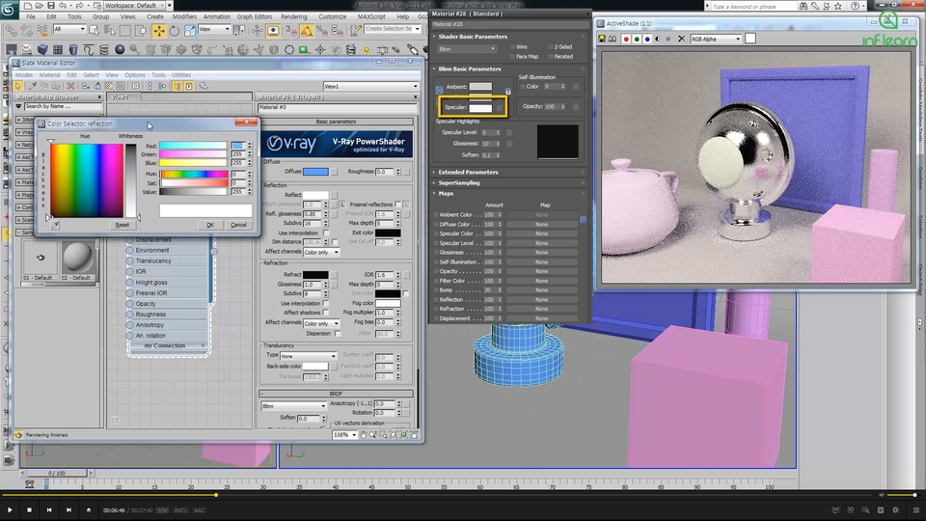The height and width of the screenshot is (521, 926).
Task: Click the Material #28 name field
Action: [x=509, y=24]
